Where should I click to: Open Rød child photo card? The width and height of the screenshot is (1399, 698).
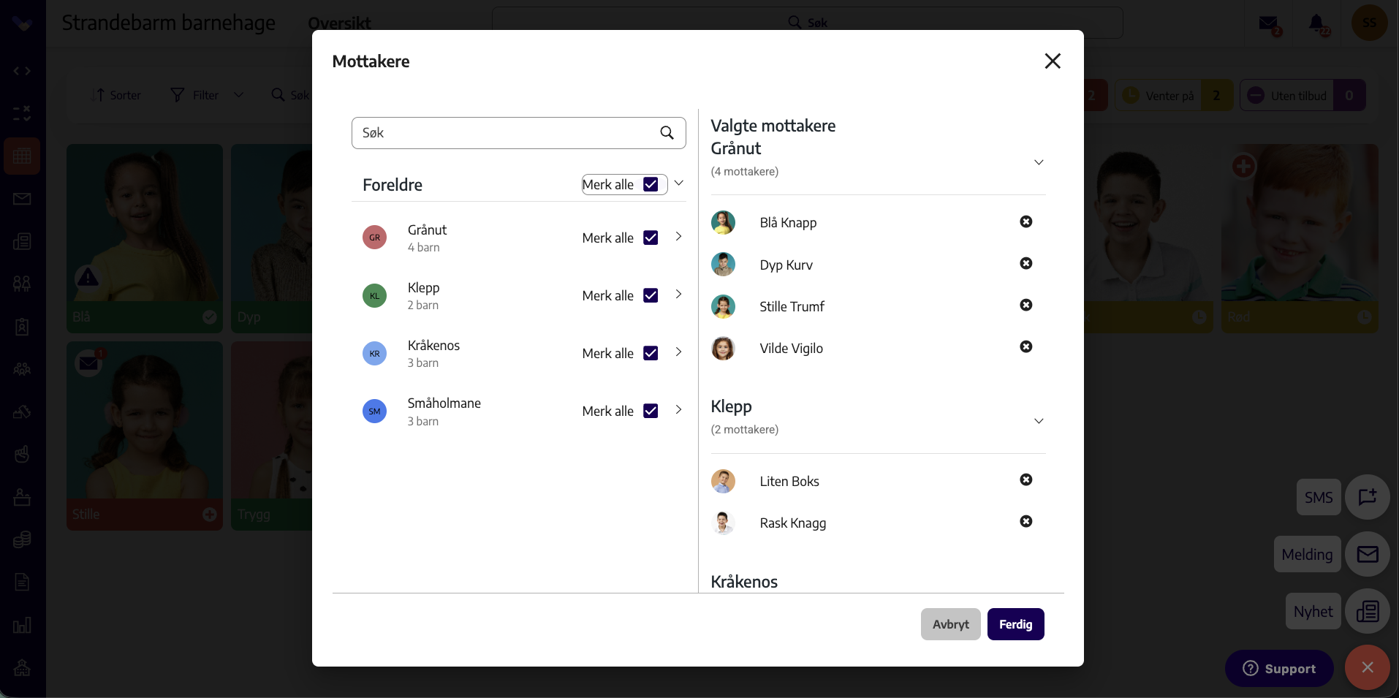(1300, 238)
